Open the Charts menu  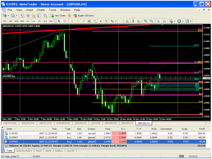coord(41,10)
